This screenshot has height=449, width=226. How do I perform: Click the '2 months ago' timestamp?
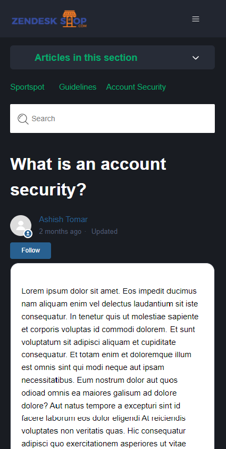click(60, 231)
